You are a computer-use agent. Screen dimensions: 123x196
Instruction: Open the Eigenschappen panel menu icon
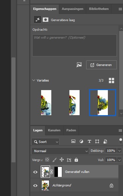pos(120,9)
